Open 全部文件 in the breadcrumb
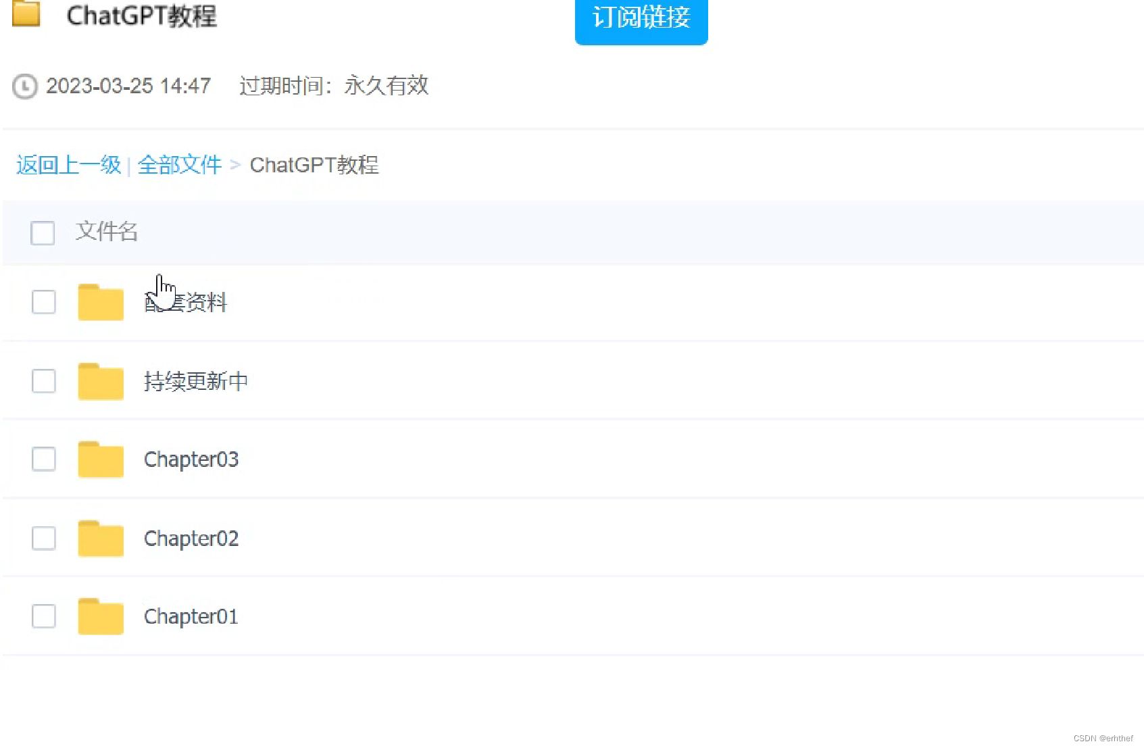This screenshot has width=1144, height=748. click(x=179, y=164)
